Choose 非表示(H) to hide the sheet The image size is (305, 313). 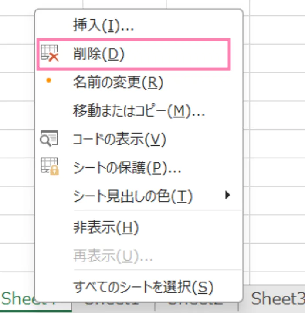point(139,227)
